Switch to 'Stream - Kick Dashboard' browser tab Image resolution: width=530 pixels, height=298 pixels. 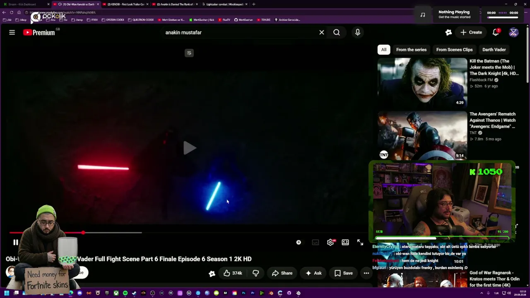click(x=25, y=4)
